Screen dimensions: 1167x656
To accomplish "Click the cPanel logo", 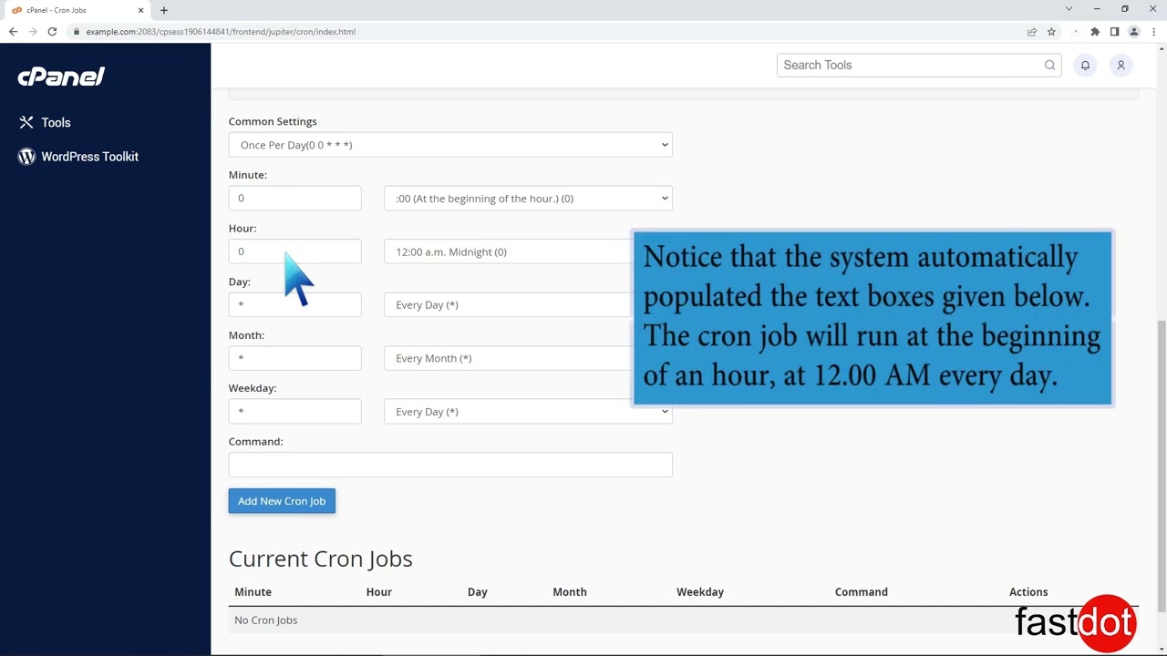I will [60, 77].
